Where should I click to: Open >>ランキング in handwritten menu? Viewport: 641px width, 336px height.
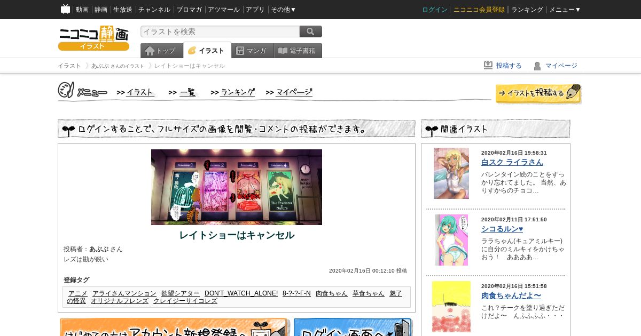click(233, 92)
